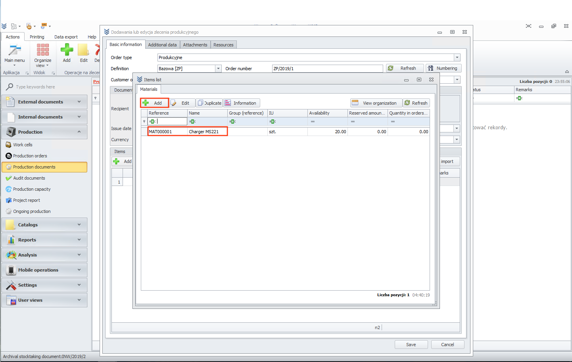Expand the Catalogs section

pyautogui.click(x=44, y=225)
